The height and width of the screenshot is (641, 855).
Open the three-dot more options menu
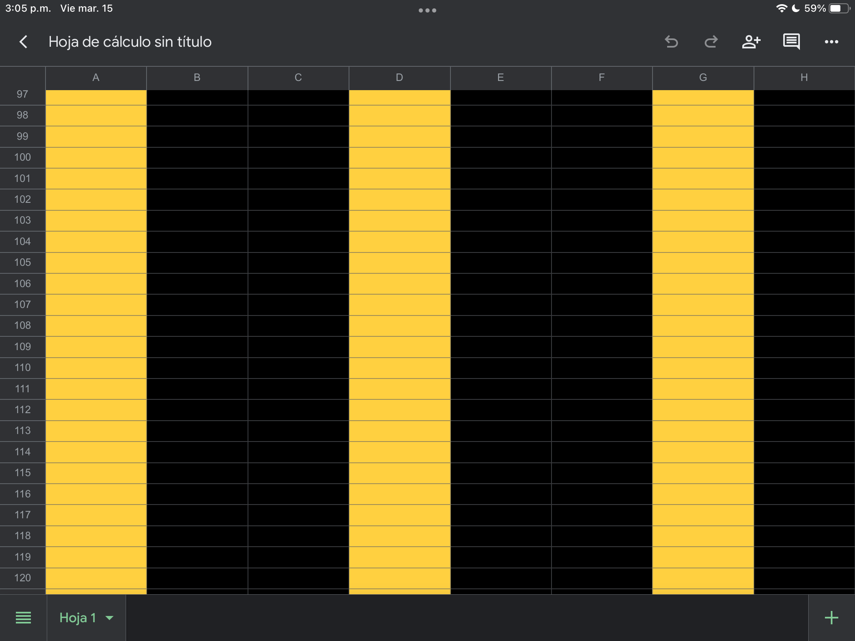pyautogui.click(x=831, y=42)
